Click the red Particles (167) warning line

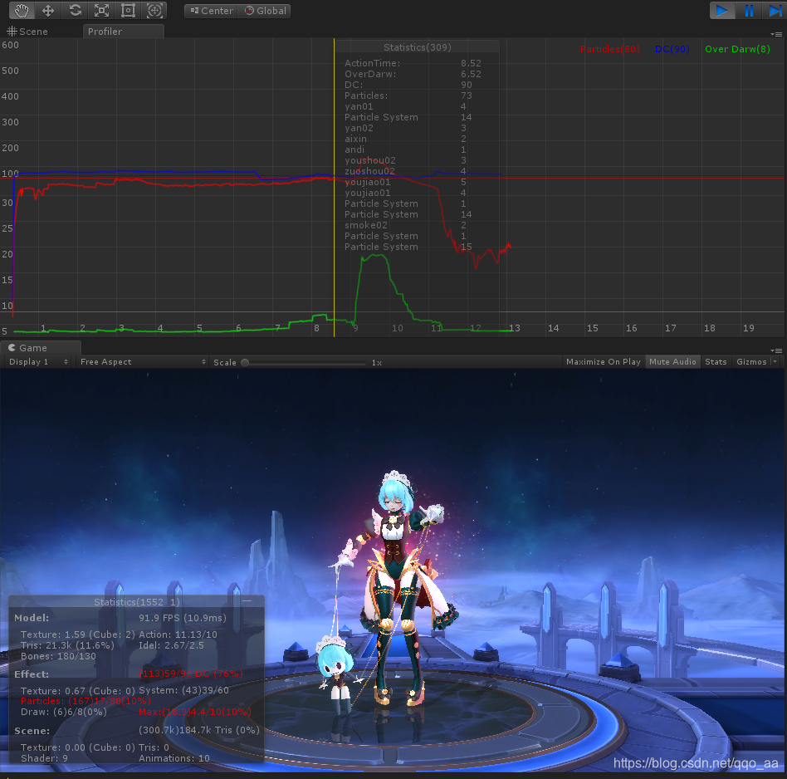coord(86,701)
